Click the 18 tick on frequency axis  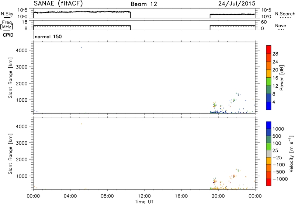(x=25, y=22)
